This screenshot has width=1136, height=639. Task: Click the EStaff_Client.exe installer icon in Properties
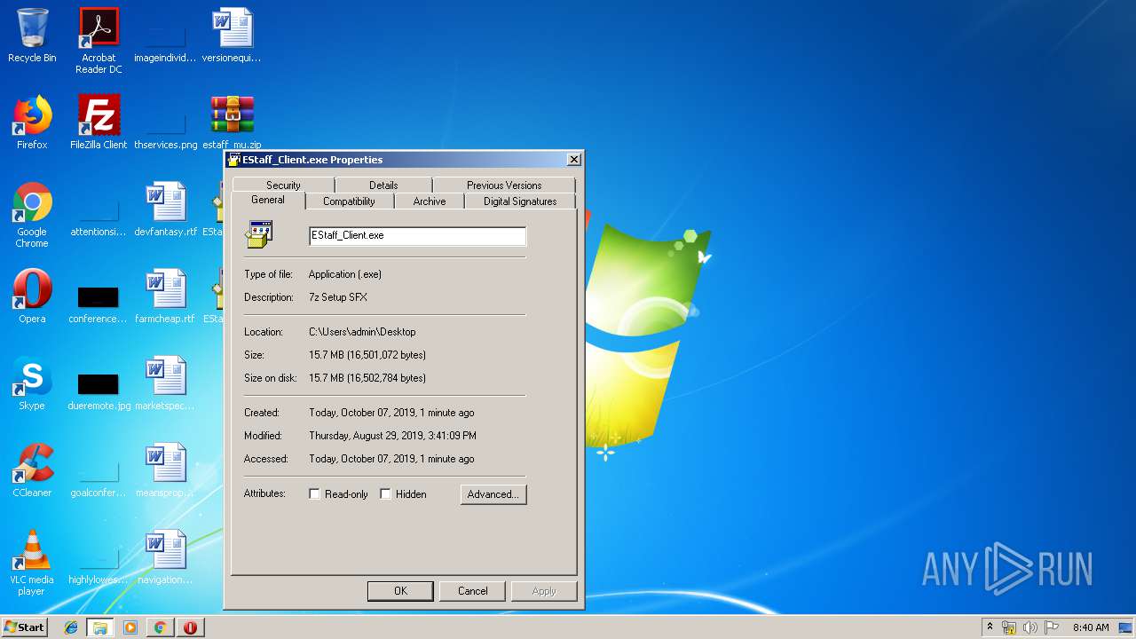point(259,235)
